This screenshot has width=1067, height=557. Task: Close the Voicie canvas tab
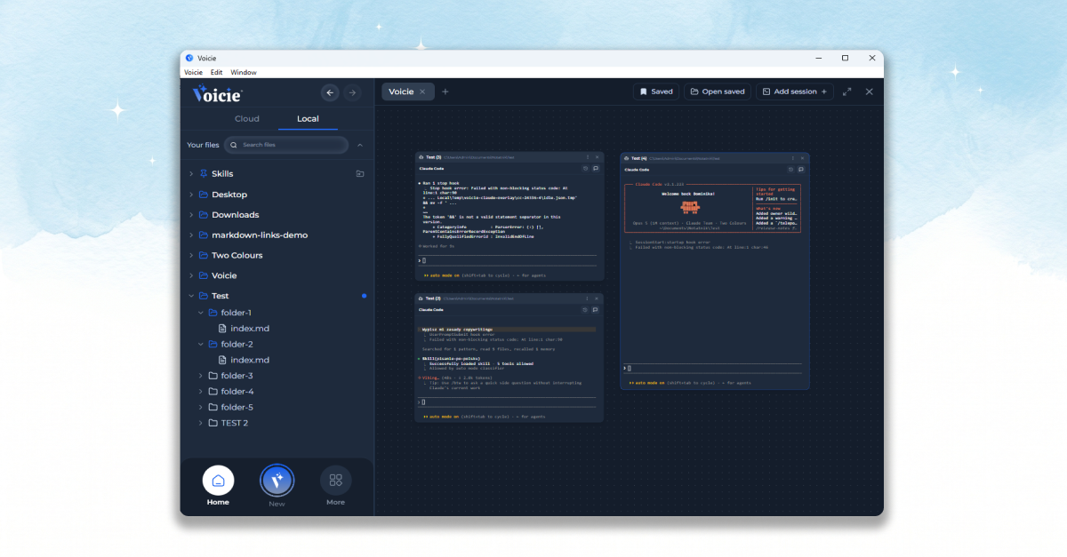[x=422, y=92]
